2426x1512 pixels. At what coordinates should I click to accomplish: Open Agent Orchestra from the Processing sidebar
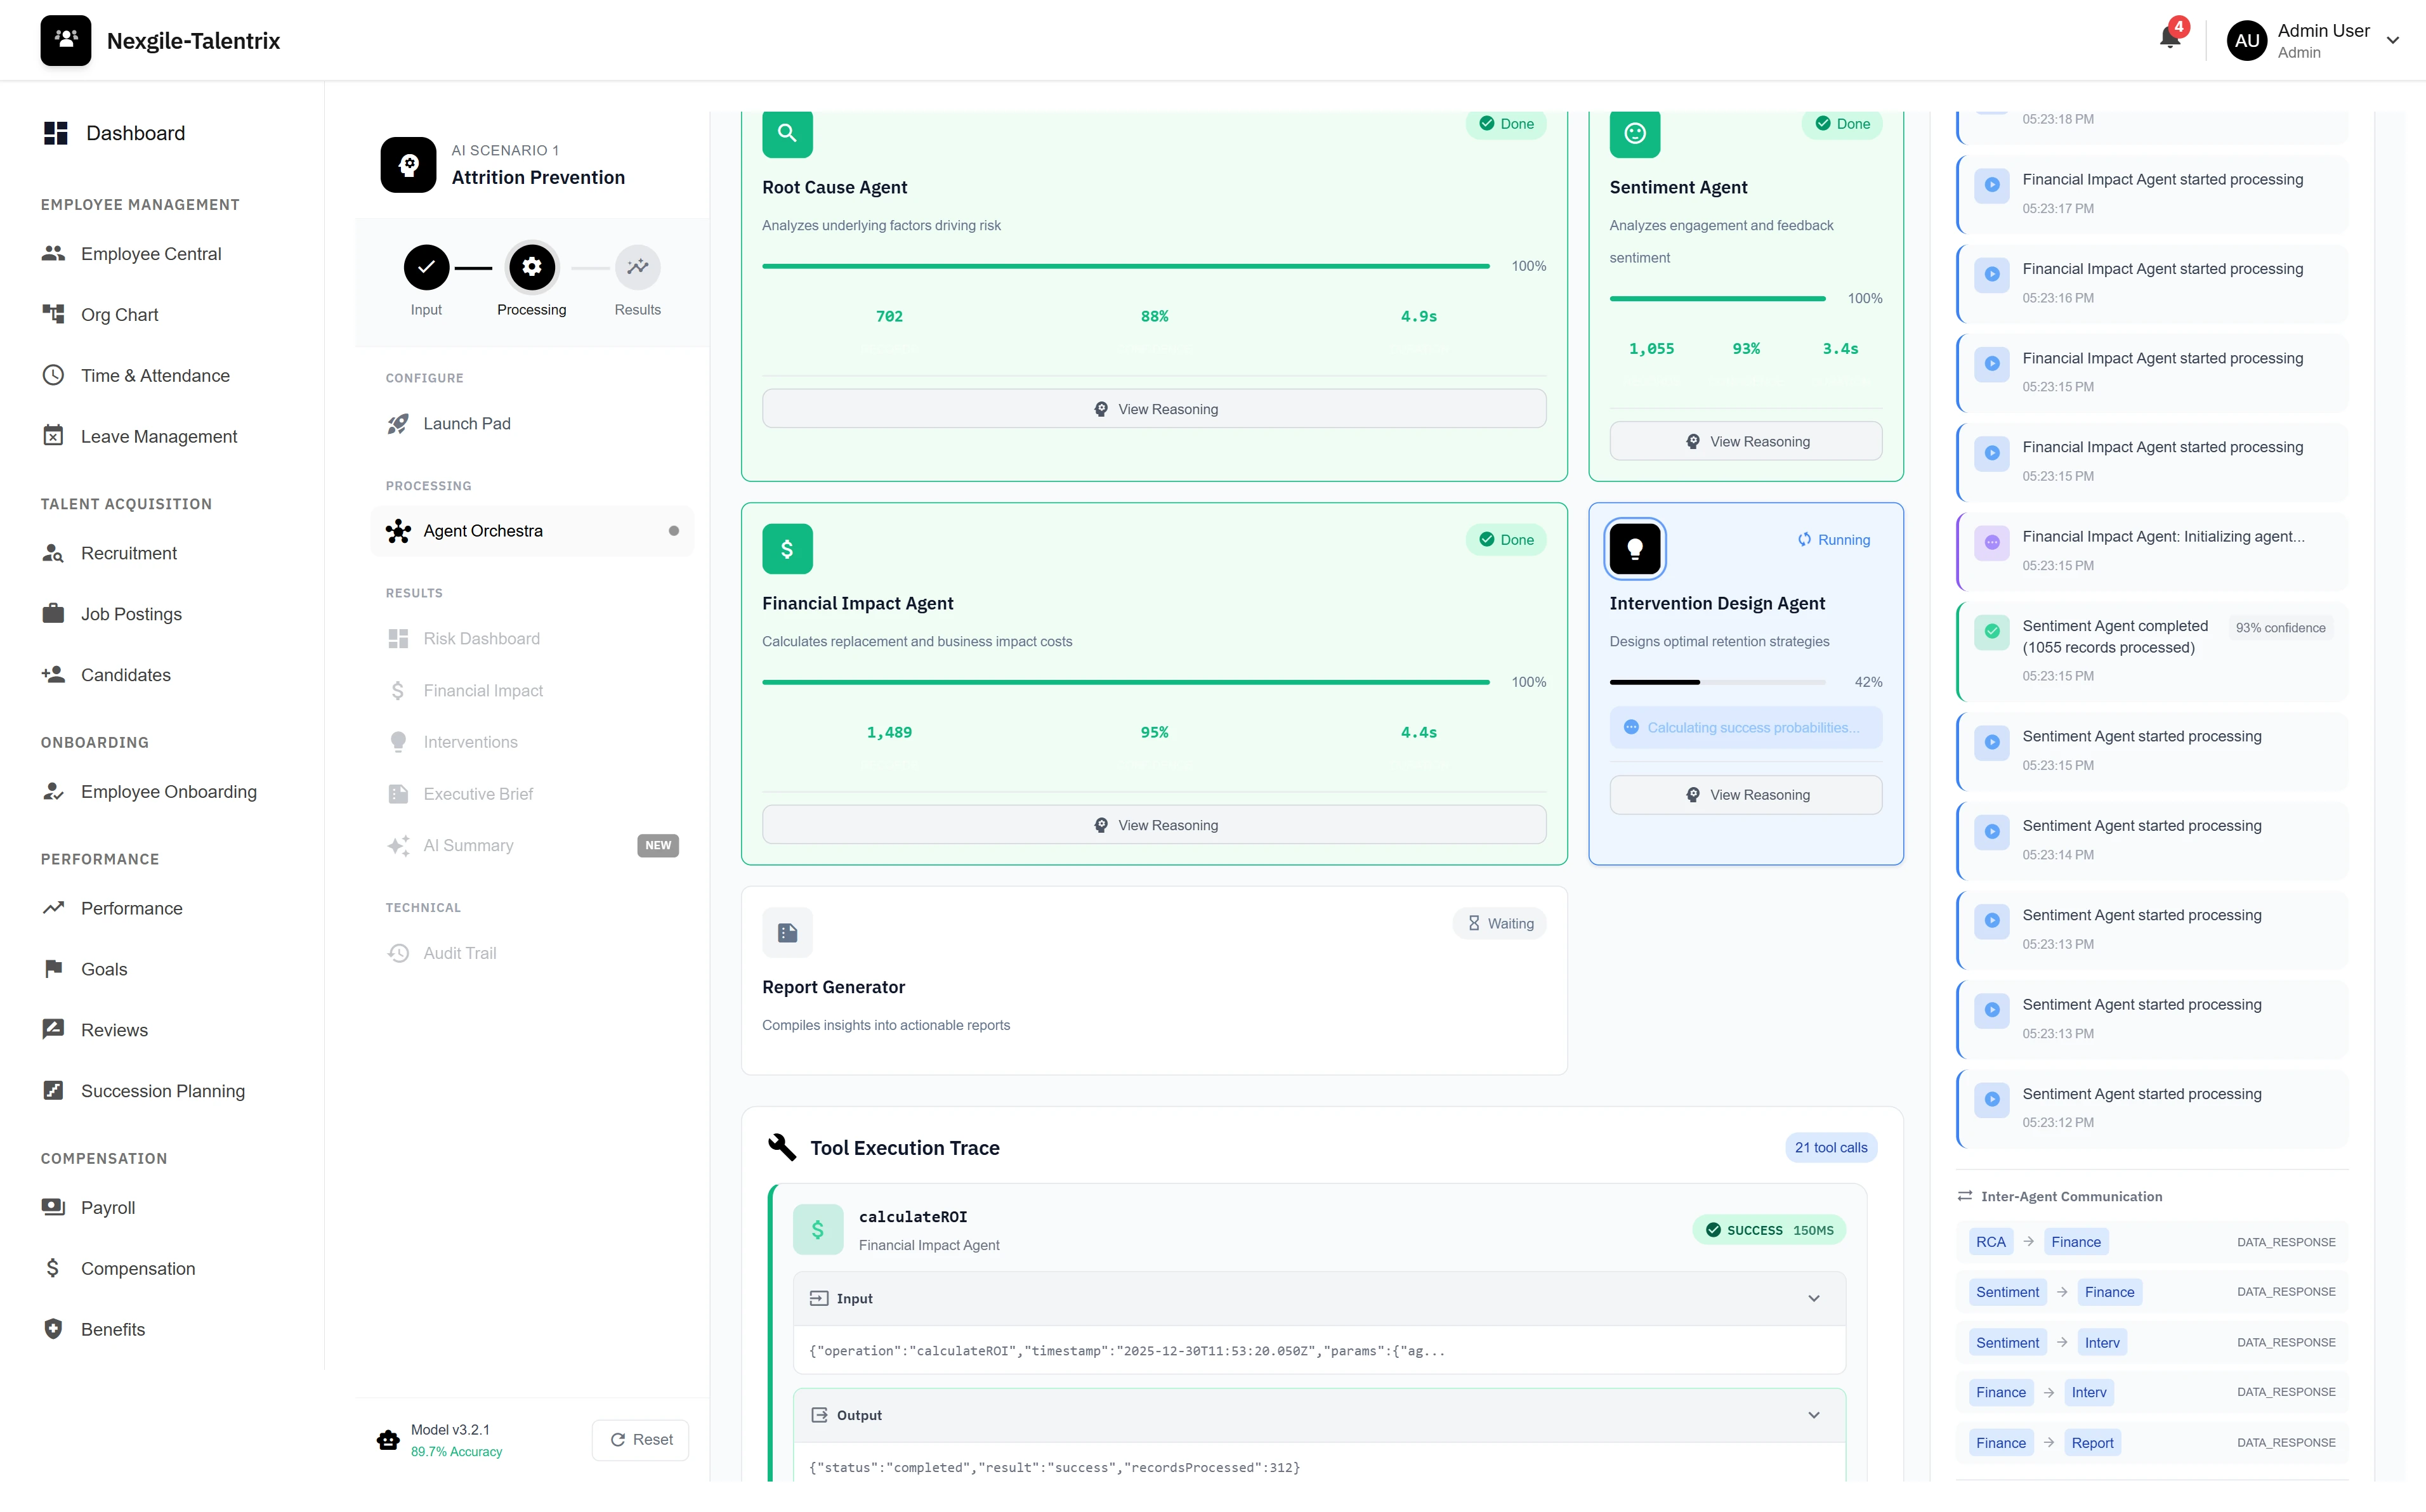point(483,530)
